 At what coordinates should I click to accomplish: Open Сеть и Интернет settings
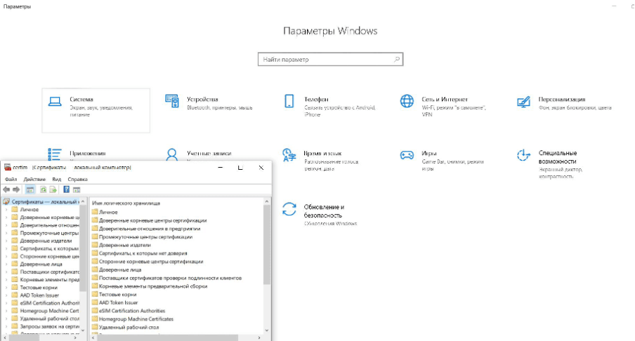[443, 107]
